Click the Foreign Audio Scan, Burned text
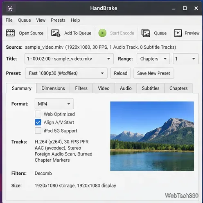Viewport: 203px width, 203px height. 63,154
